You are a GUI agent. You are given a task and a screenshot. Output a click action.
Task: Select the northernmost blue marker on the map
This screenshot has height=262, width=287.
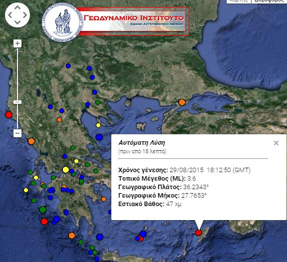[68, 66]
